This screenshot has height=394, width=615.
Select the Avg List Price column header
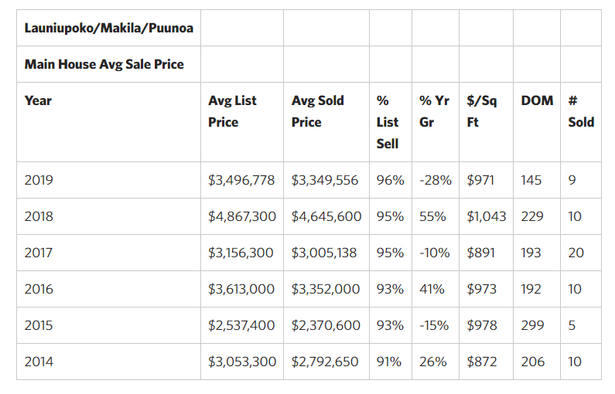click(x=232, y=111)
